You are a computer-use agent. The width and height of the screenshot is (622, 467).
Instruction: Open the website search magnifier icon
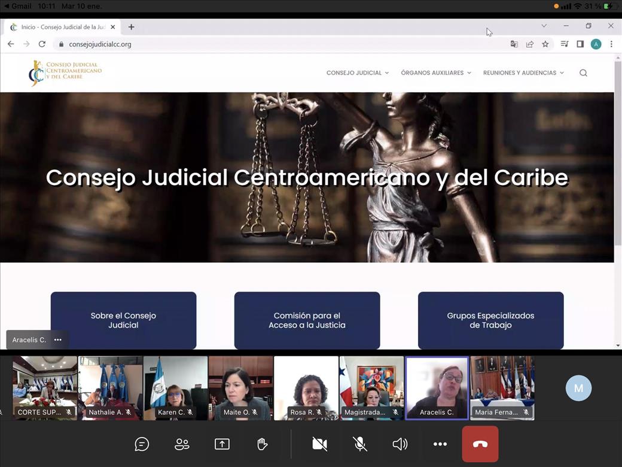583,72
